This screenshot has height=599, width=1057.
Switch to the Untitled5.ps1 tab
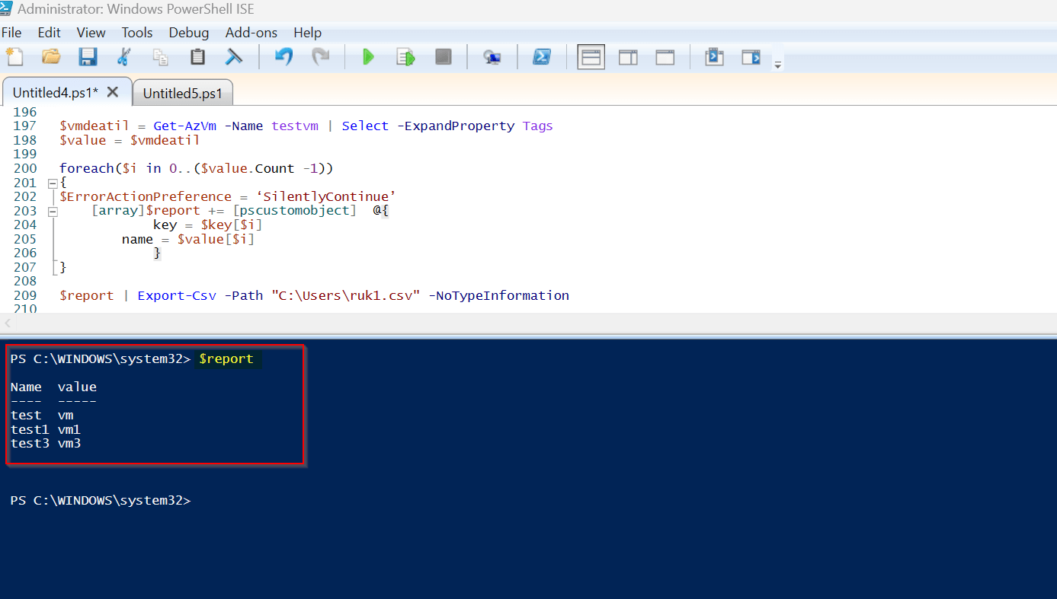pyautogui.click(x=182, y=92)
